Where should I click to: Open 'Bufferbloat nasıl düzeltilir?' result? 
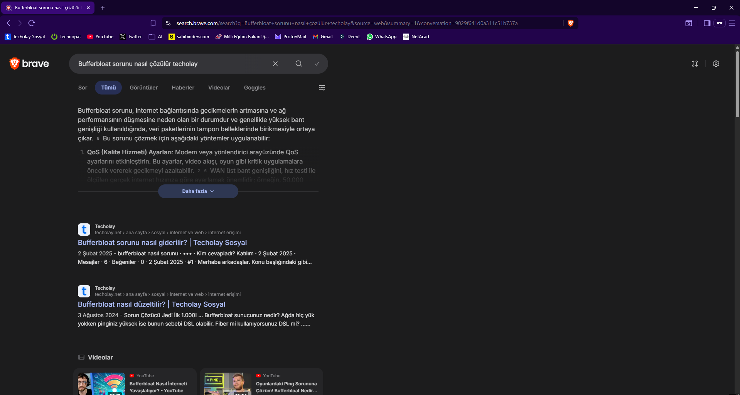(x=152, y=304)
